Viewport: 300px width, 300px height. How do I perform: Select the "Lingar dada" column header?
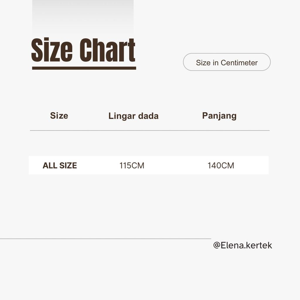point(133,116)
